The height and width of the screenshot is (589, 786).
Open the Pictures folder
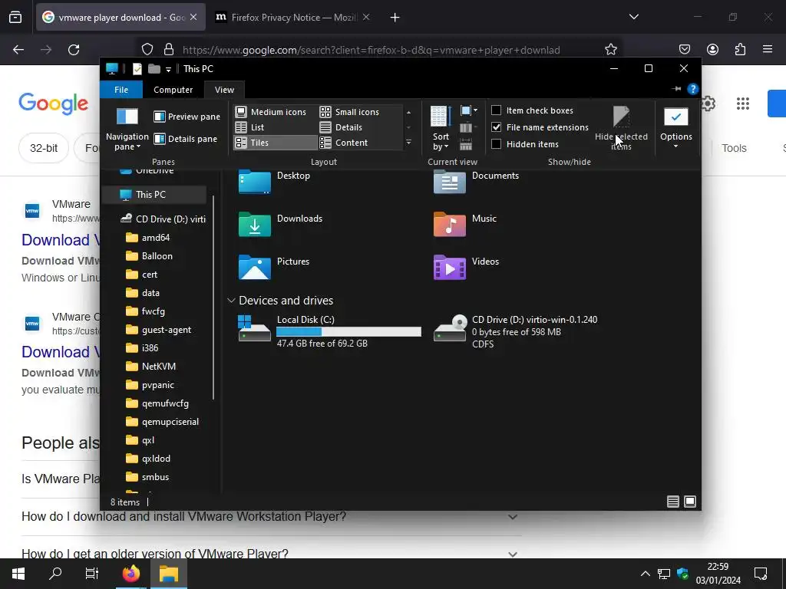pyautogui.click(x=275, y=266)
